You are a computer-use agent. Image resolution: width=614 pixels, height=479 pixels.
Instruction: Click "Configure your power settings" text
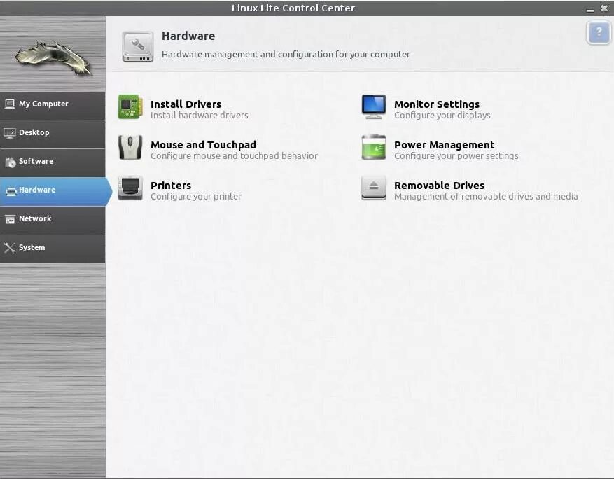456,156
